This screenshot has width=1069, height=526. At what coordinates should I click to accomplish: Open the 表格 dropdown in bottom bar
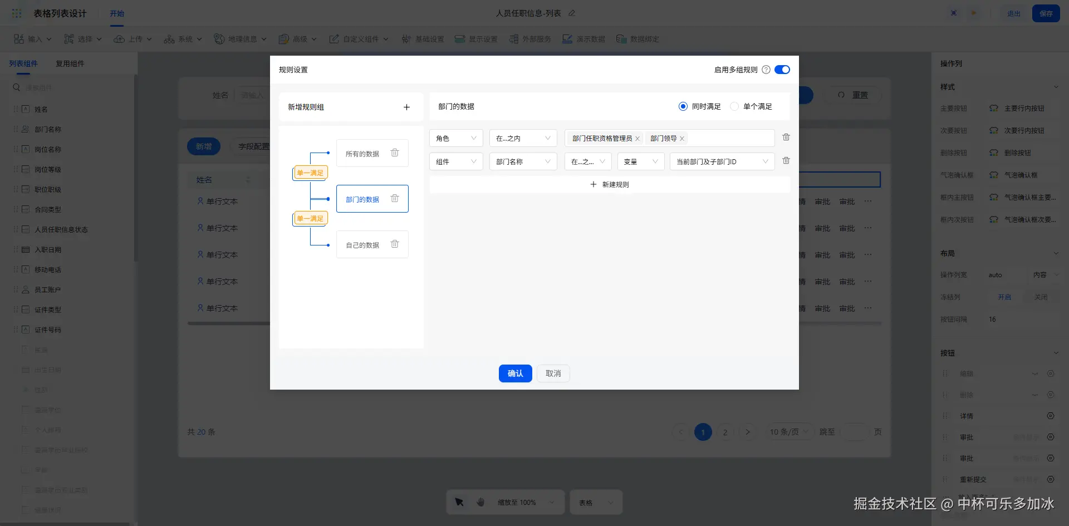coord(596,503)
